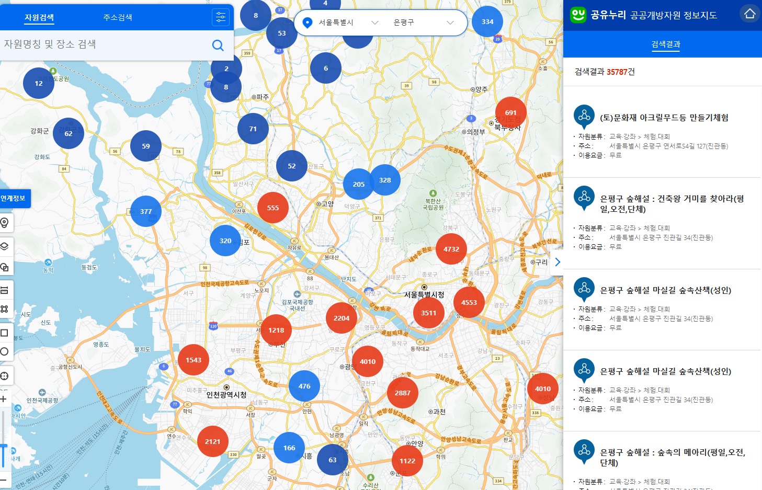The width and height of the screenshot is (762, 490).
Task: Click the 3511 red map cluster
Action: [x=429, y=313]
